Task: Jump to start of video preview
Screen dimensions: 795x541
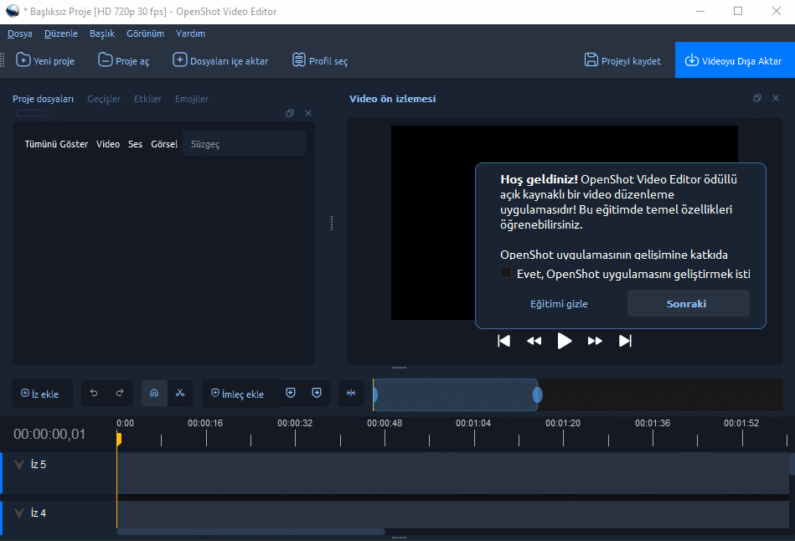Action: (504, 341)
